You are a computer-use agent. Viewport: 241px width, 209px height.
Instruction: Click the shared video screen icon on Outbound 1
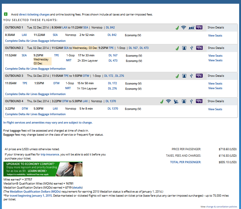click(x=191, y=28)
